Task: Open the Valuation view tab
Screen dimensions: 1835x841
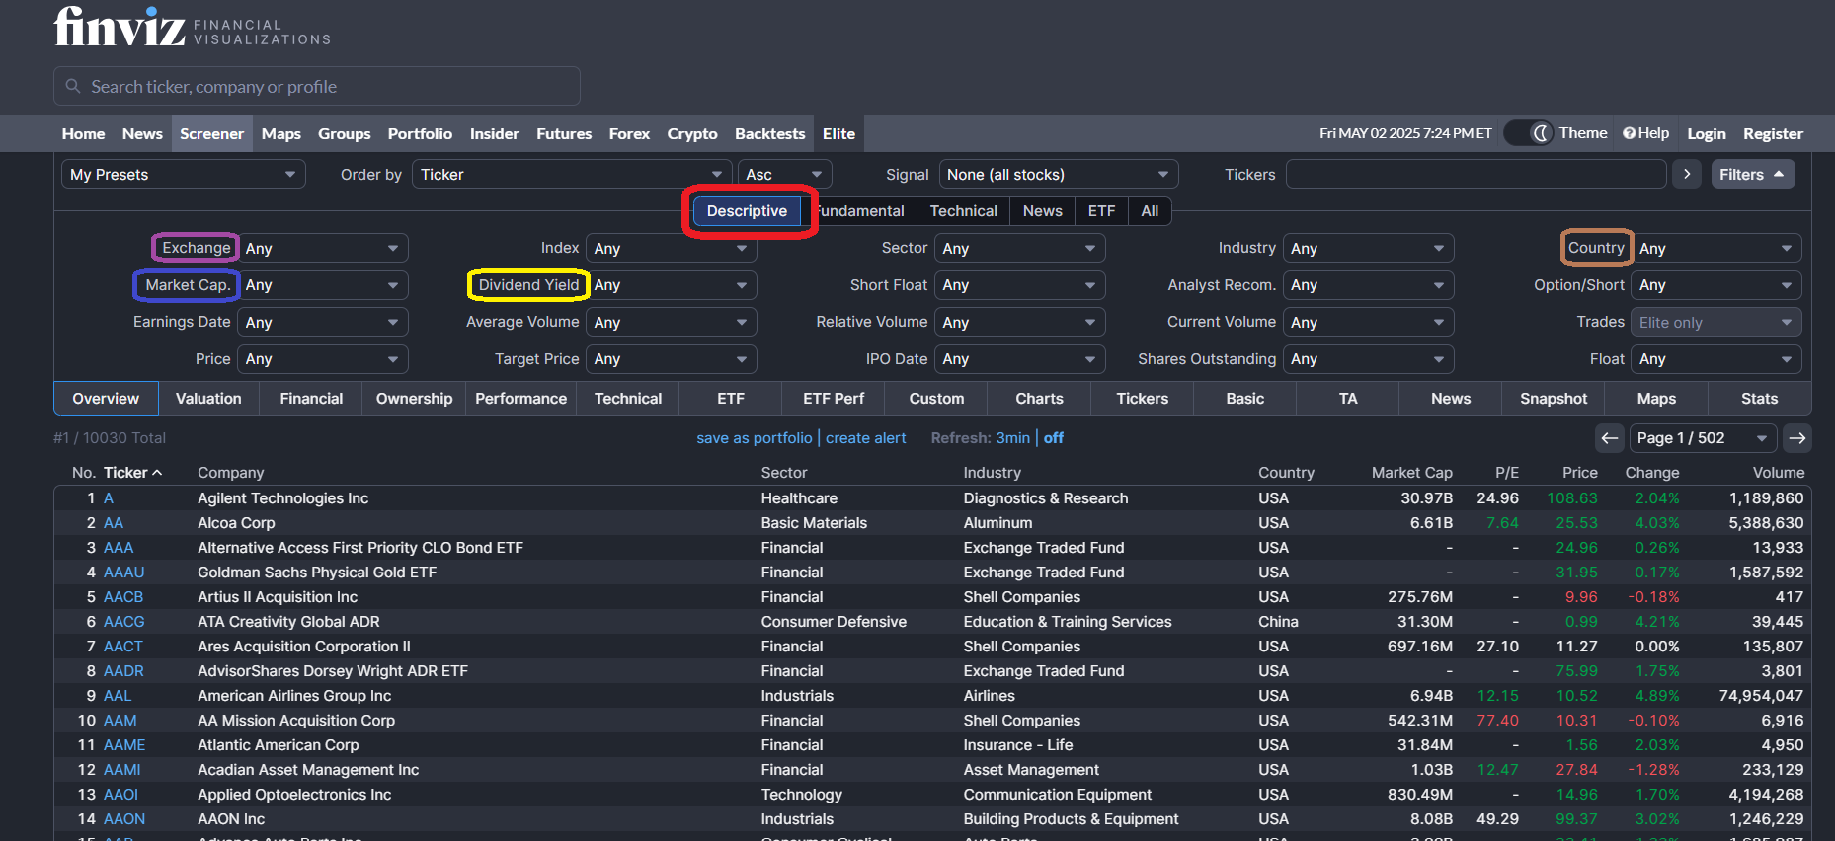Action: (x=208, y=399)
